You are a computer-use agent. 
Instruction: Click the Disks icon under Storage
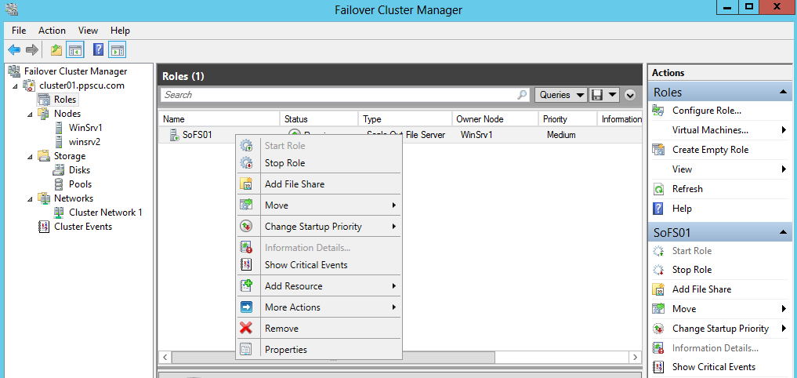click(60, 170)
